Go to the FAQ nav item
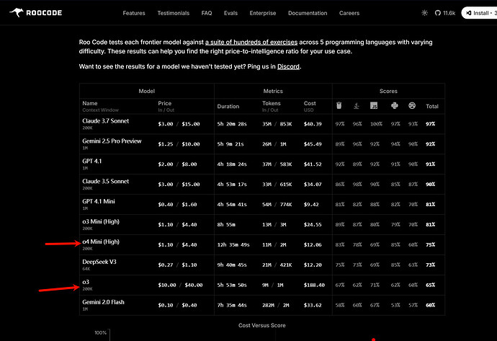The image size is (497, 341). [206, 13]
